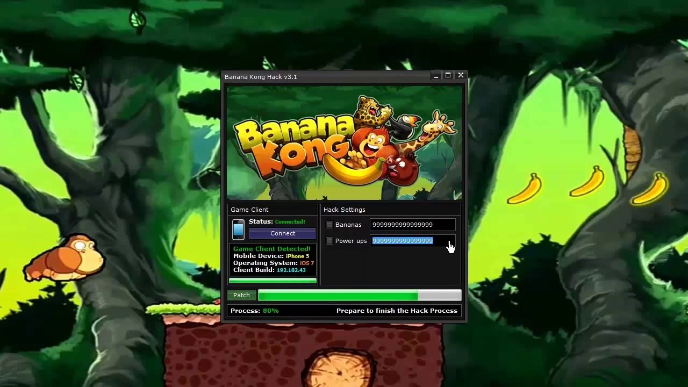Click the 'iPhone 5' device value

tap(297, 256)
